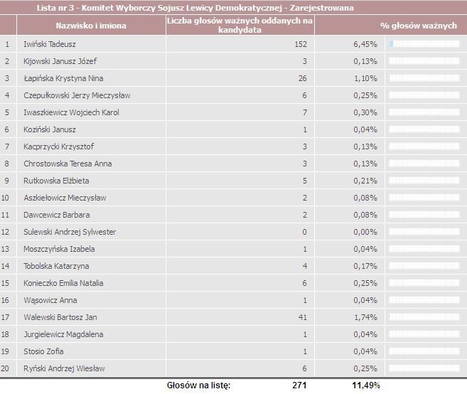The width and height of the screenshot is (467, 394).
Task: Click row number 10 for Aszkiełowicz
Action: 5,198
